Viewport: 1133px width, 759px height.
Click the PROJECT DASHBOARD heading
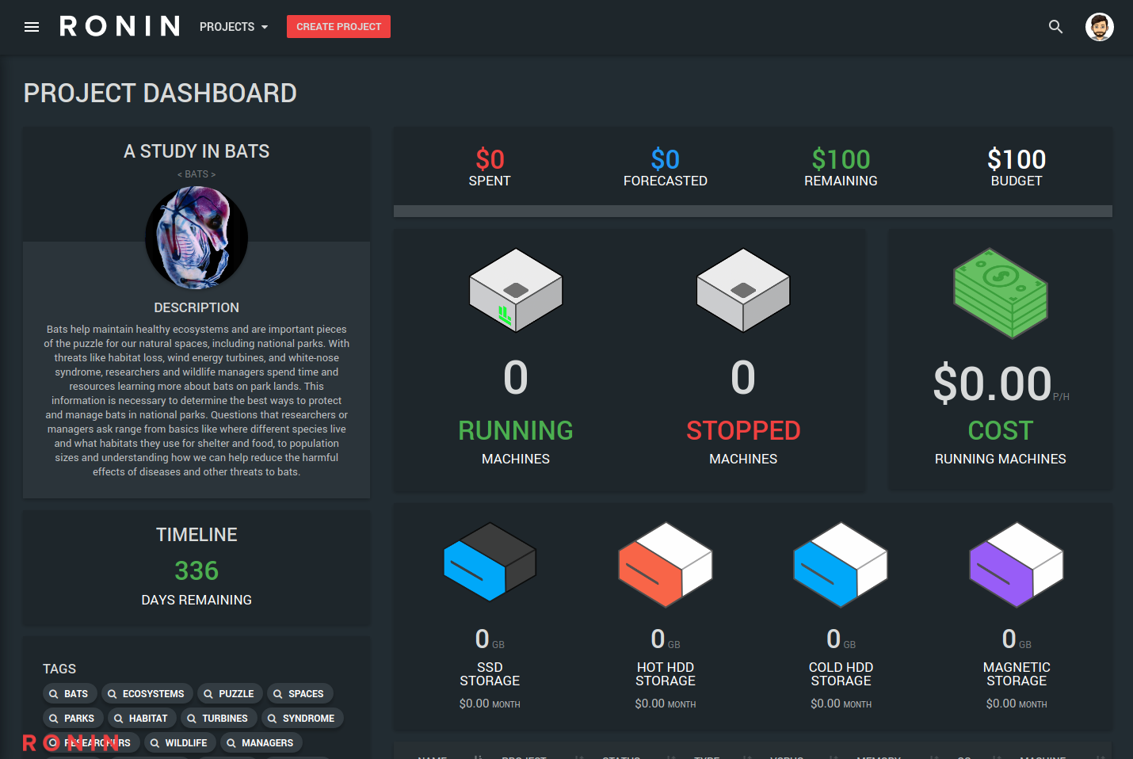(x=160, y=93)
